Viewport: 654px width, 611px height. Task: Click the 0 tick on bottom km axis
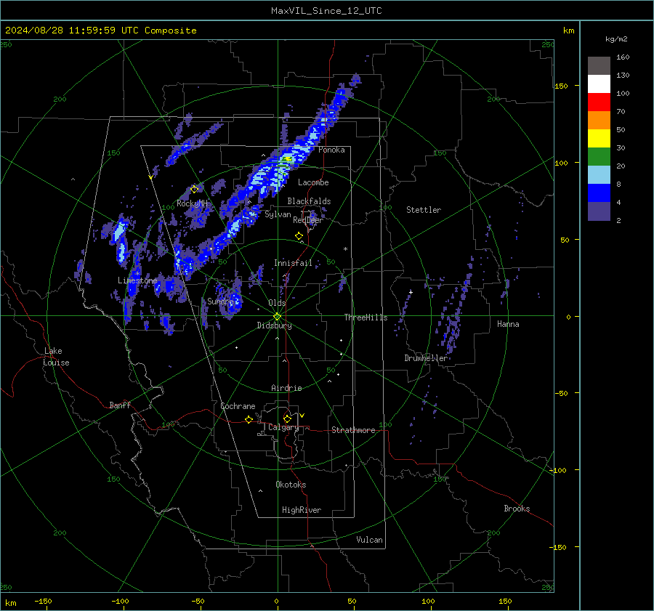click(277, 601)
